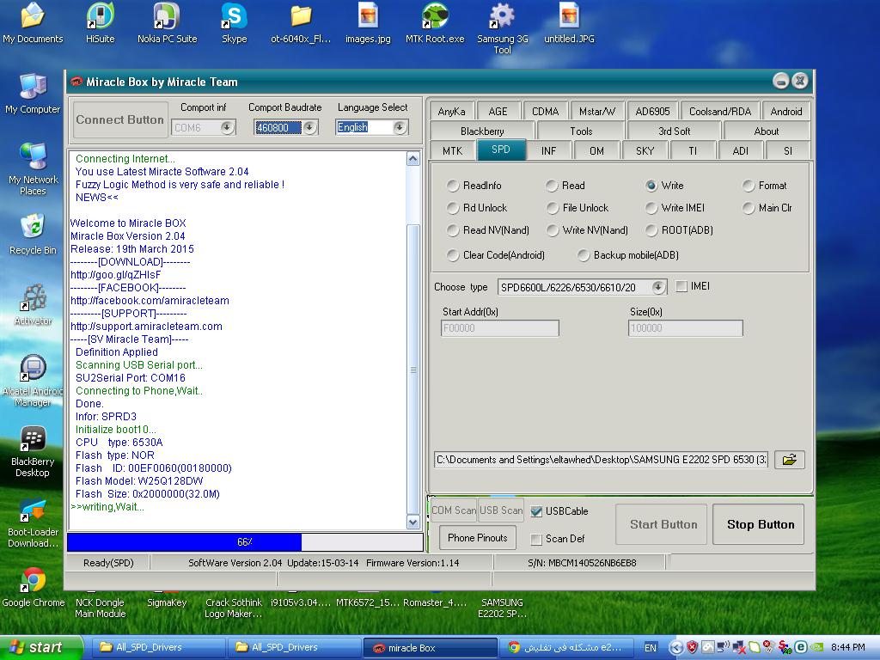Click log scrollbar down arrow

click(413, 522)
